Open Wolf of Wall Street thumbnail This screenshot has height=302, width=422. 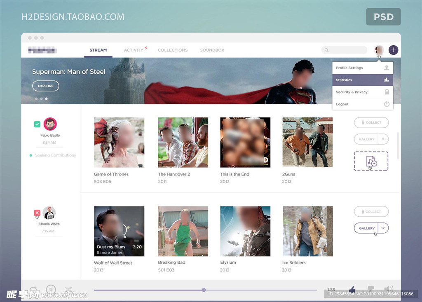(x=119, y=231)
